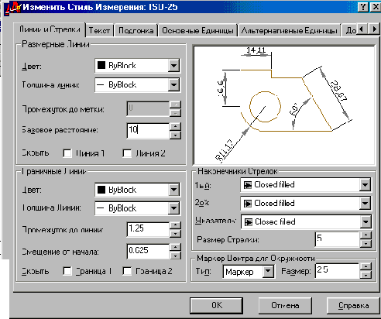Increase Размер Стрелки with up arrow
This screenshot has width=381, height=319.
(x=366, y=235)
